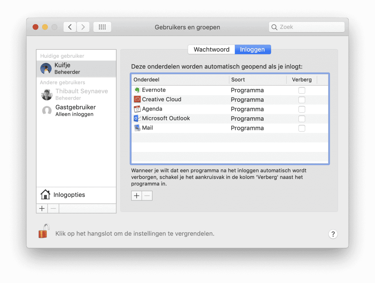Click the padlock to lock settings

44,231
